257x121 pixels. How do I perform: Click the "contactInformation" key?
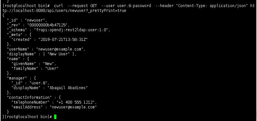[29, 98]
